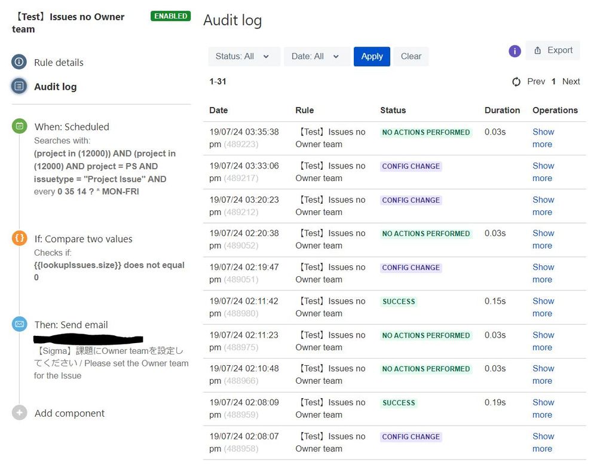Click the Add component plus icon

19,412
